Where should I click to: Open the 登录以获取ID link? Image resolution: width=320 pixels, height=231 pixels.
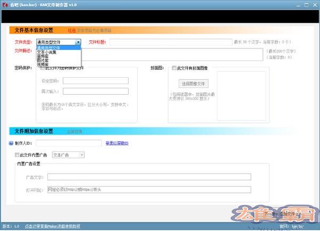point(117,143)
